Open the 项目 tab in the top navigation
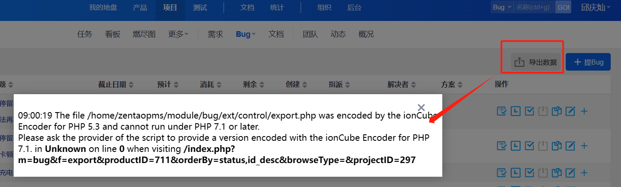 tap(170, 8)
